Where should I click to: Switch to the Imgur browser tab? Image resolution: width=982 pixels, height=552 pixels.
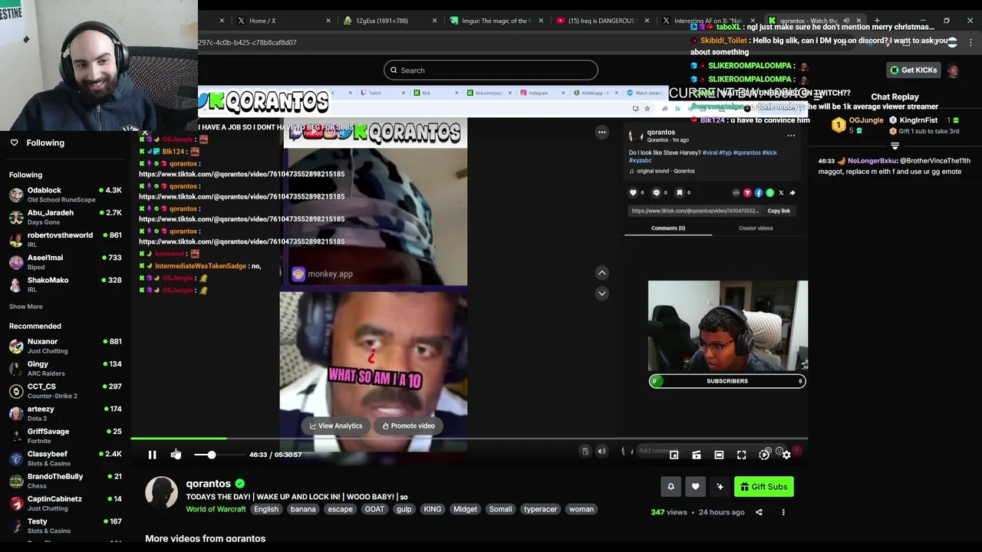pyautogui.click(x=495, y=21)
